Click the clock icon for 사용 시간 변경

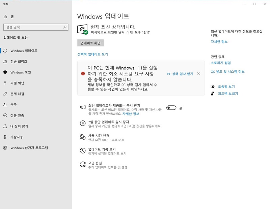pos(83,137)
